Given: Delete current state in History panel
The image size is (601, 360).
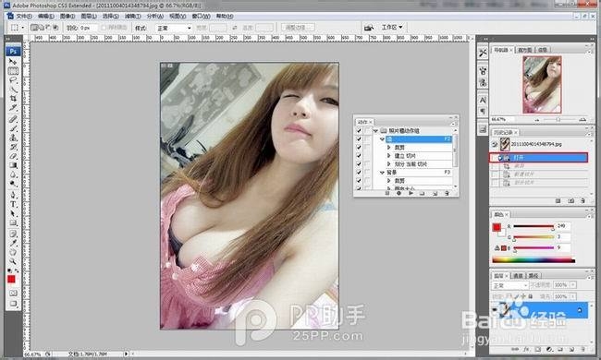Looking at the screenshot, I should 583,200.
